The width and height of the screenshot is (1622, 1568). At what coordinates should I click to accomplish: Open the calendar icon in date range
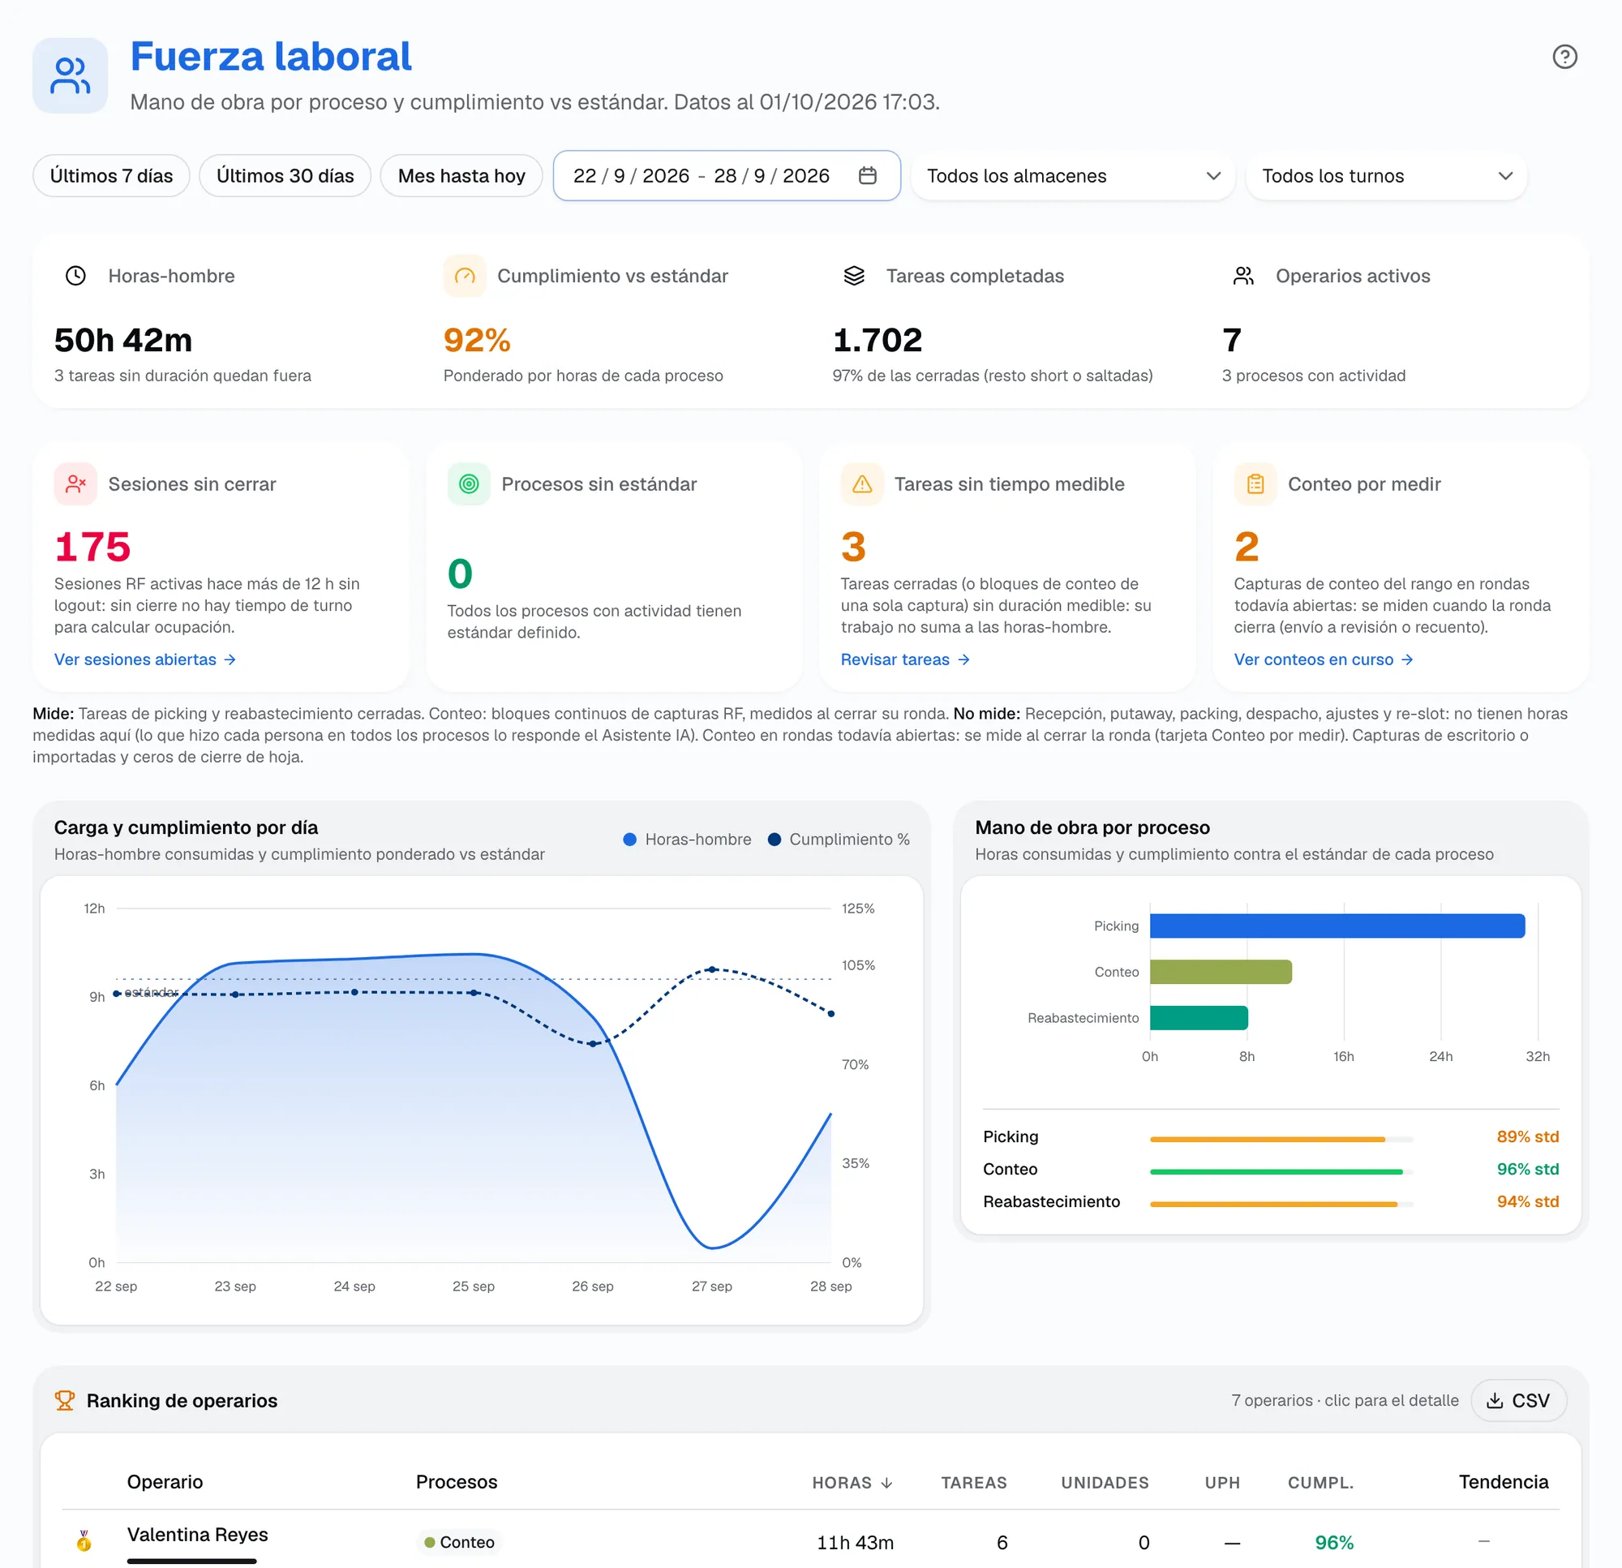click(x=867, y=175)
